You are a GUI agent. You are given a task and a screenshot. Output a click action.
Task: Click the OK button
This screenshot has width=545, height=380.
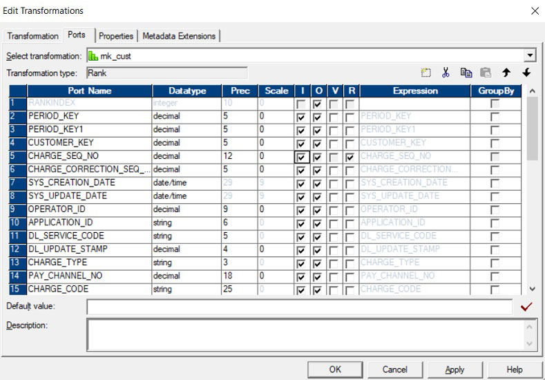(x=335, y=370)
